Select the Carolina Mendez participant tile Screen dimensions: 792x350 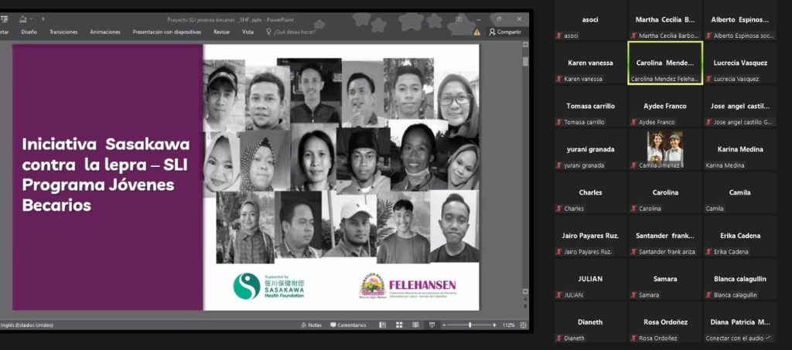pyautogui.click(x=664, y=63)
